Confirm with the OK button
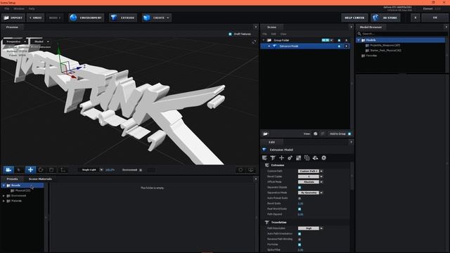This screenshot has height=253, width=450. point(435,18)
